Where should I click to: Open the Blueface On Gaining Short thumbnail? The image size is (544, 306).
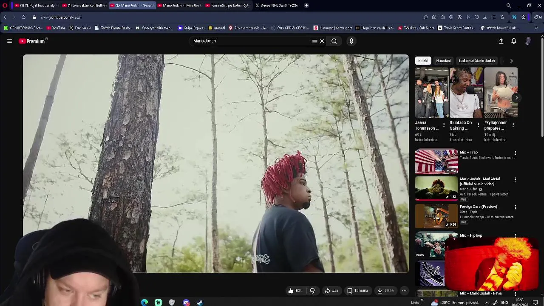466,93
